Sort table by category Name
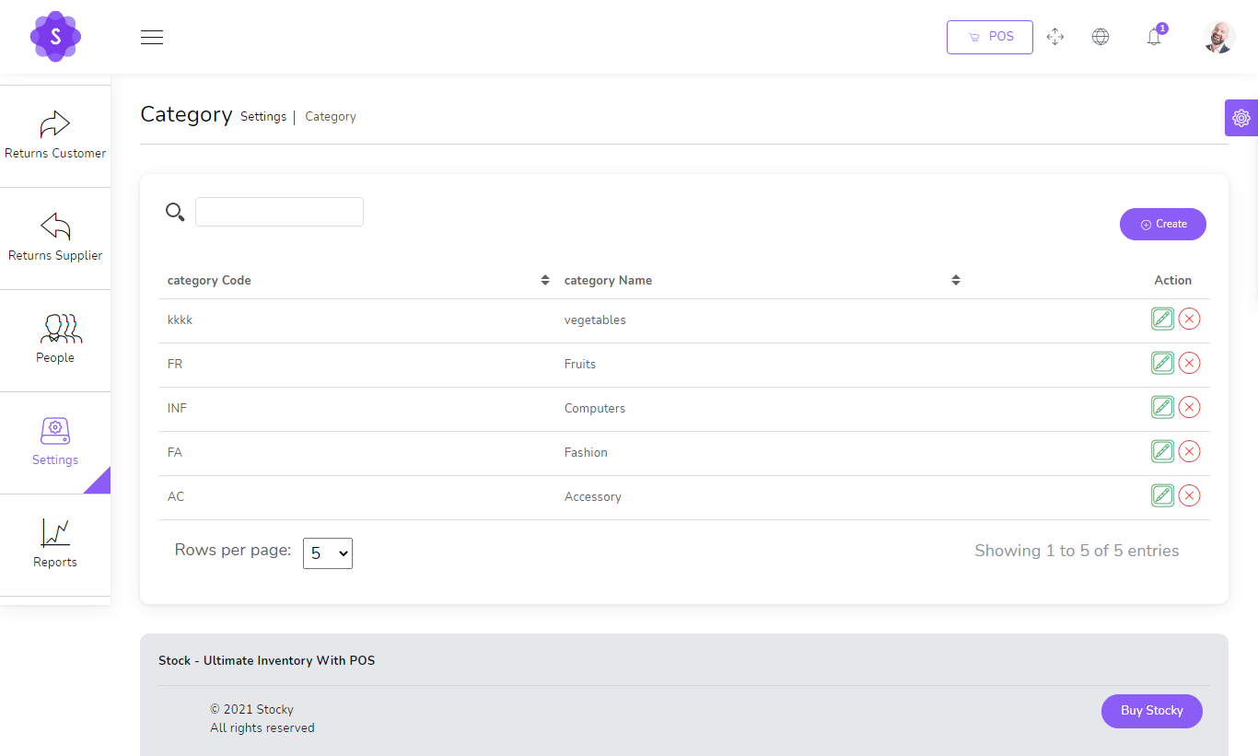 (955, 280)
